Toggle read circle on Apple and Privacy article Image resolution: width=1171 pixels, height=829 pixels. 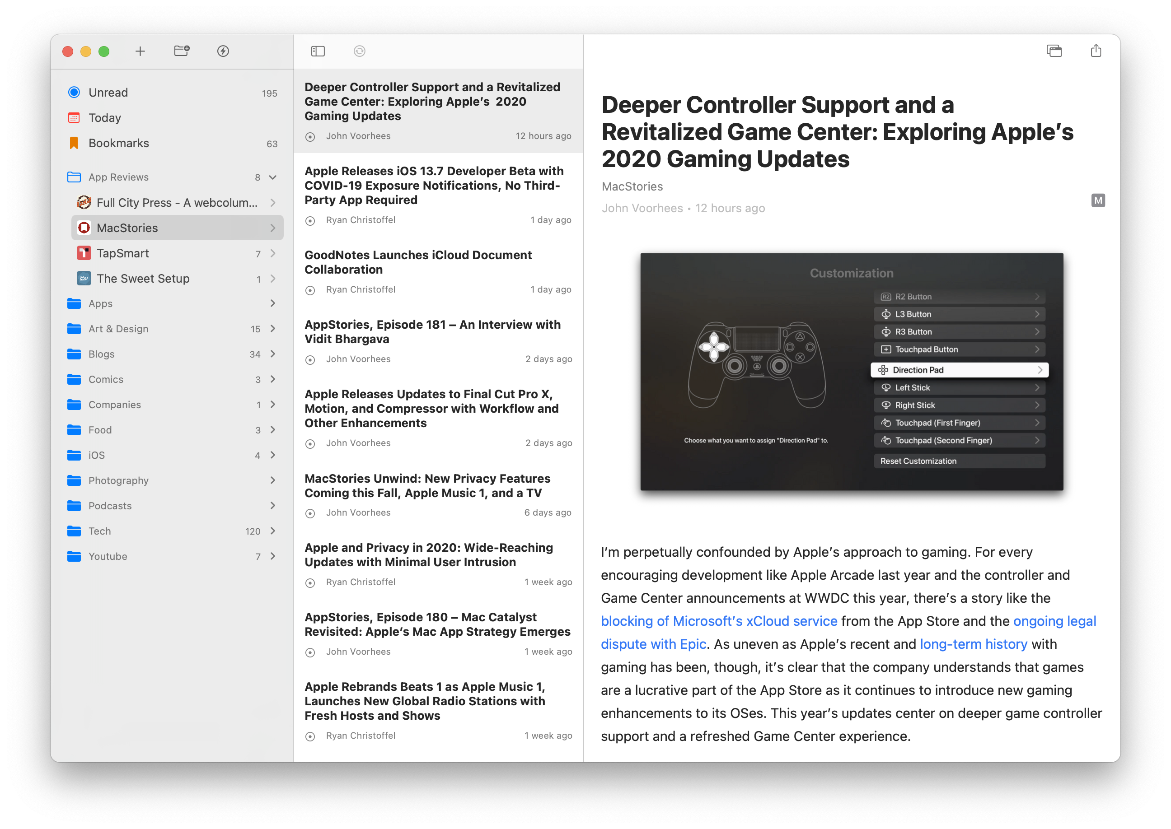tap(310, 583)
